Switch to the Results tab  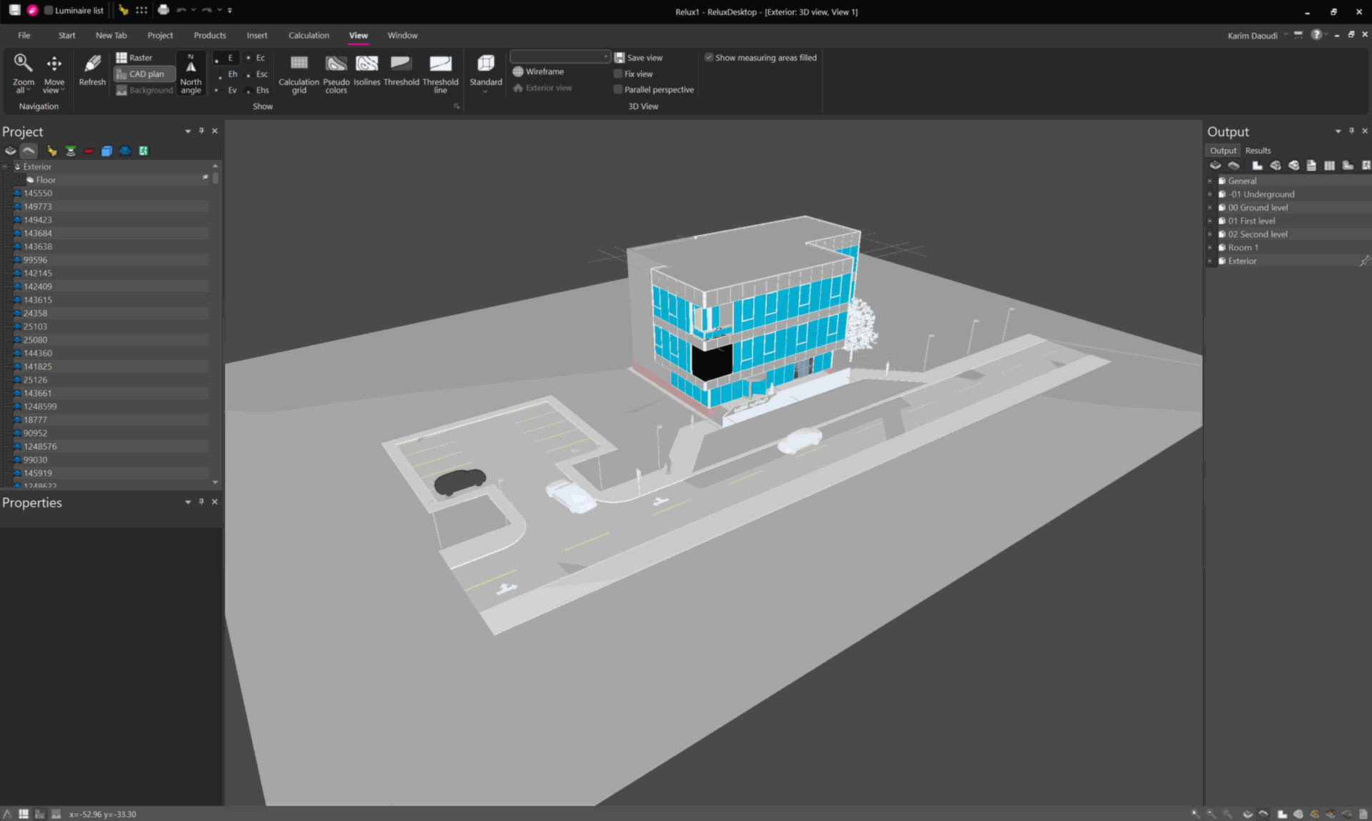[x=1258, y=151]
